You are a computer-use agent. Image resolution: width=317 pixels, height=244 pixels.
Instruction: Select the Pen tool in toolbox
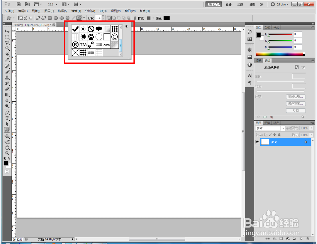coord(7,113)
